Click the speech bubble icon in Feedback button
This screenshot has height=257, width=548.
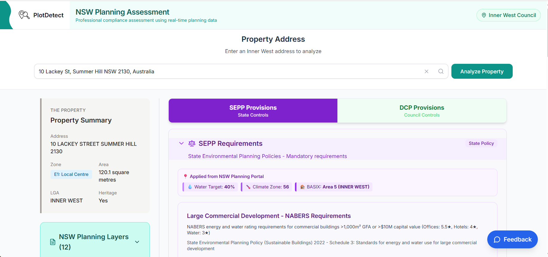click(497, 239)
